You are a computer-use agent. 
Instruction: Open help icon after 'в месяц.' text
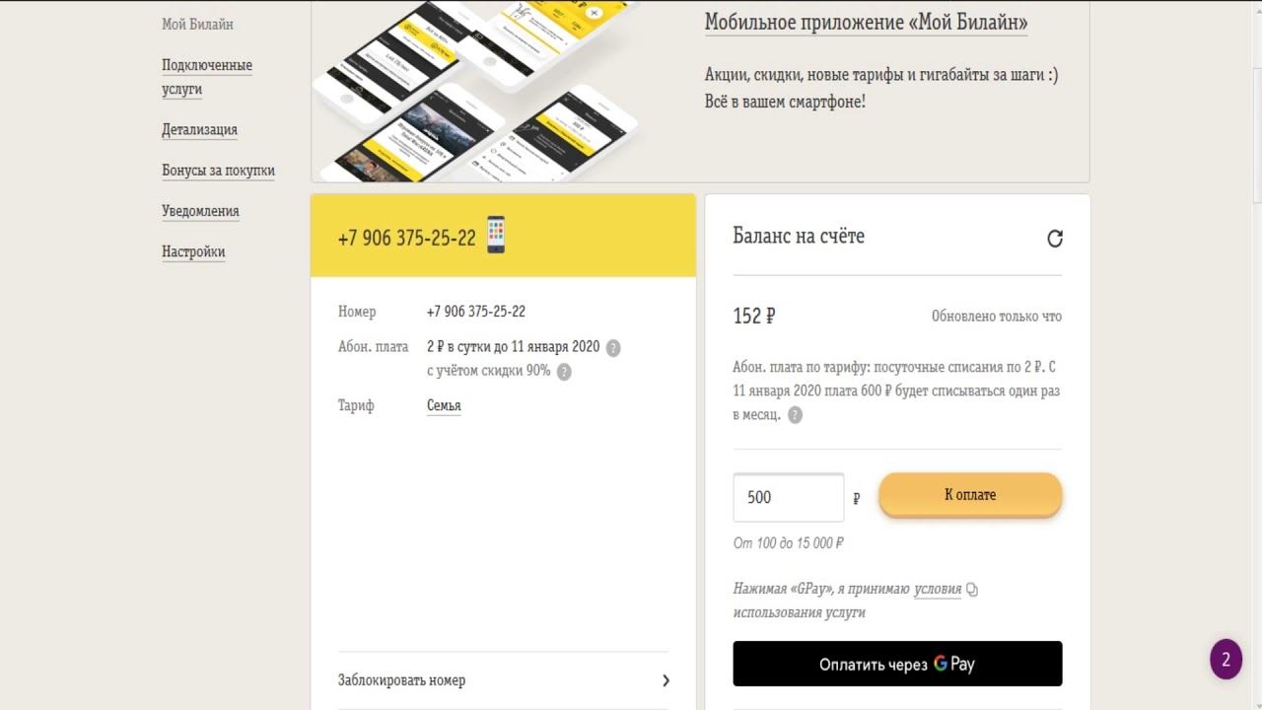796,415
